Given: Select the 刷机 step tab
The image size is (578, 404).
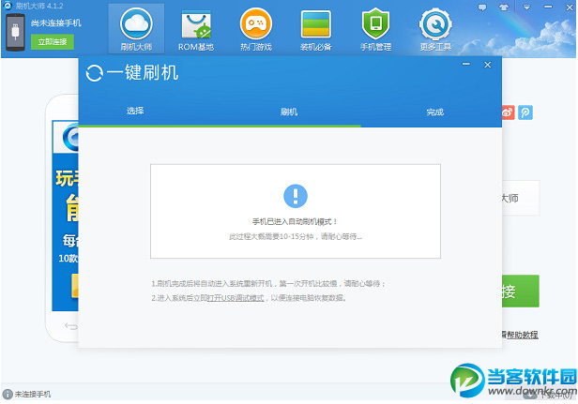Looking at the screenshot, I should 289,112.
